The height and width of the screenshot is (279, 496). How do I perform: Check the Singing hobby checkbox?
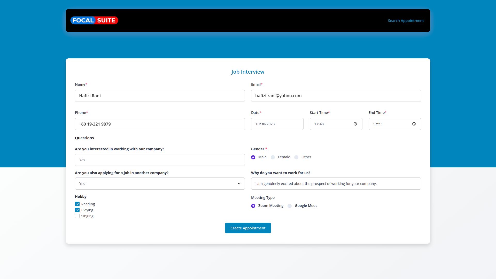(77, 216)
